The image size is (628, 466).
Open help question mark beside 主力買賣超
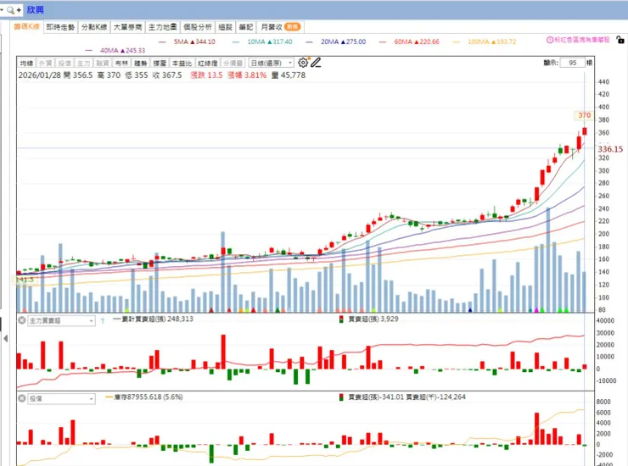click(x=103, y=321)
